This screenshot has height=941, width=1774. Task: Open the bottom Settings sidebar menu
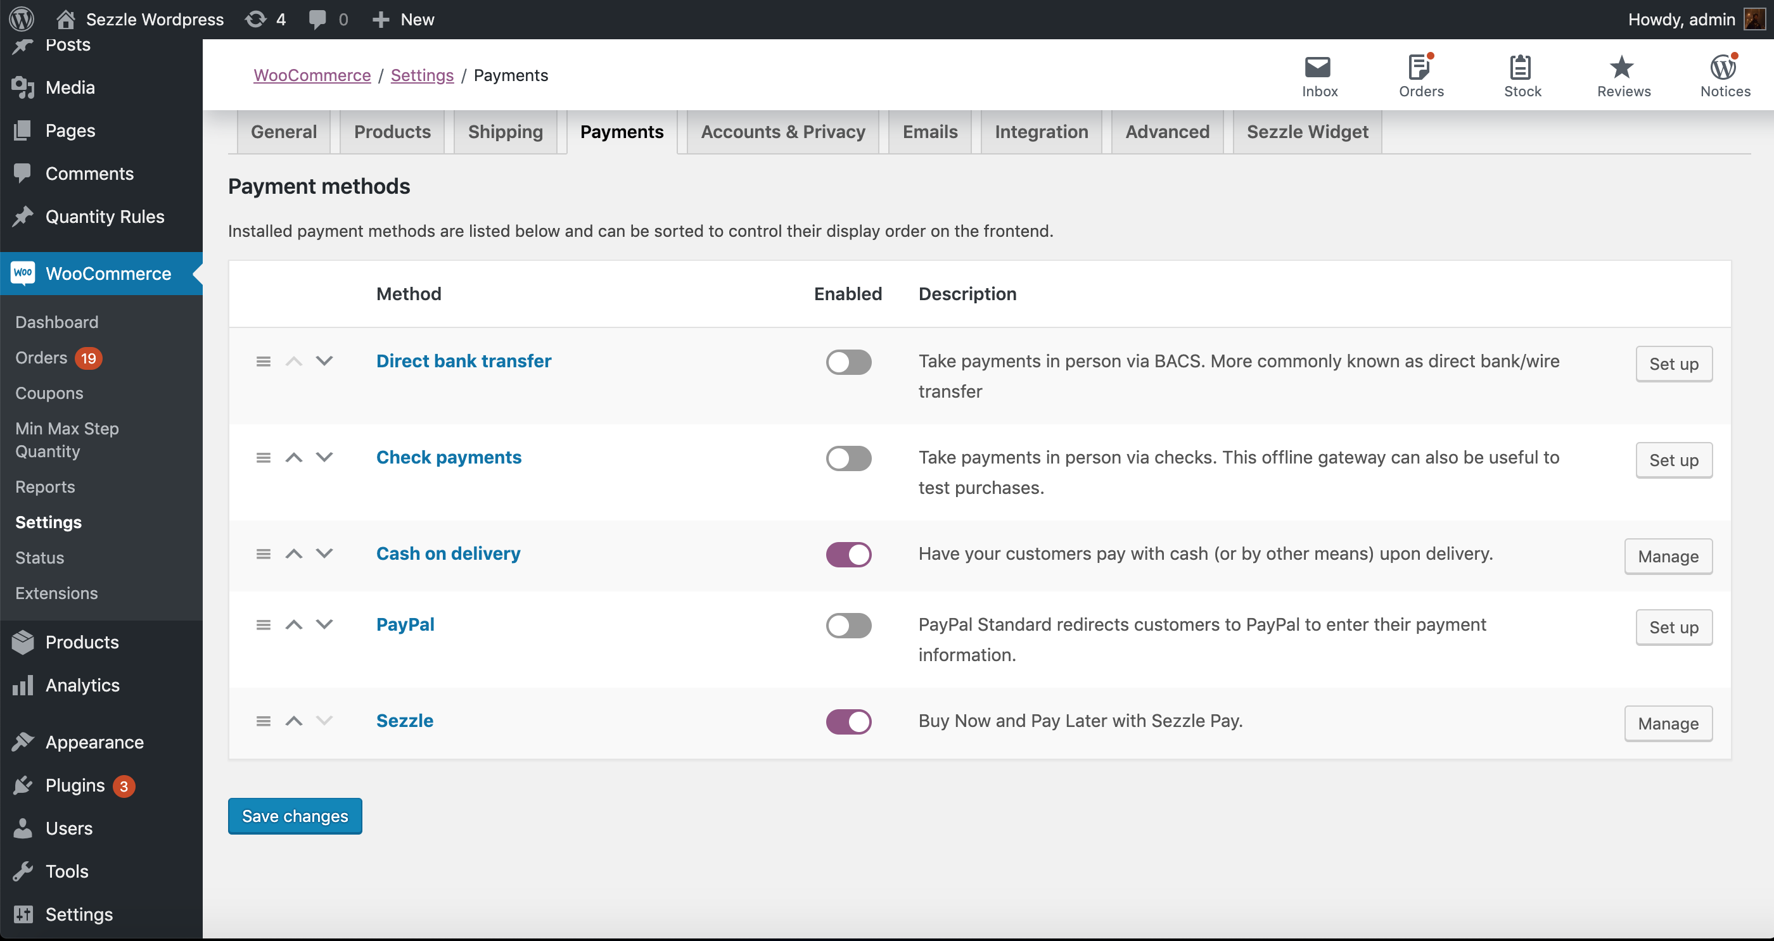(101, 915)
